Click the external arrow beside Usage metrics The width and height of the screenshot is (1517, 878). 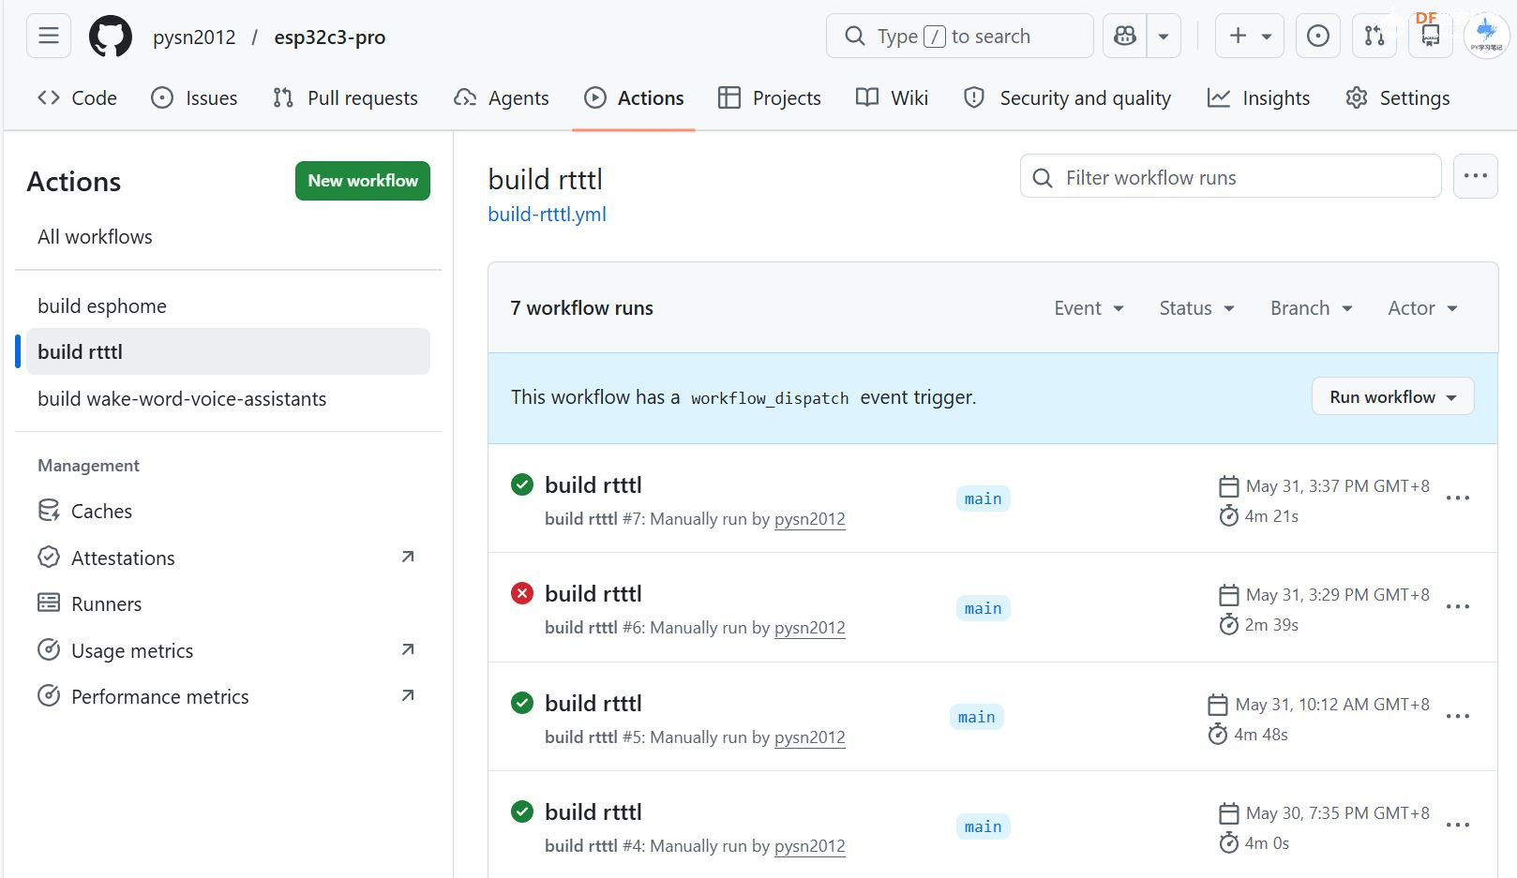[x=408, y=649]
